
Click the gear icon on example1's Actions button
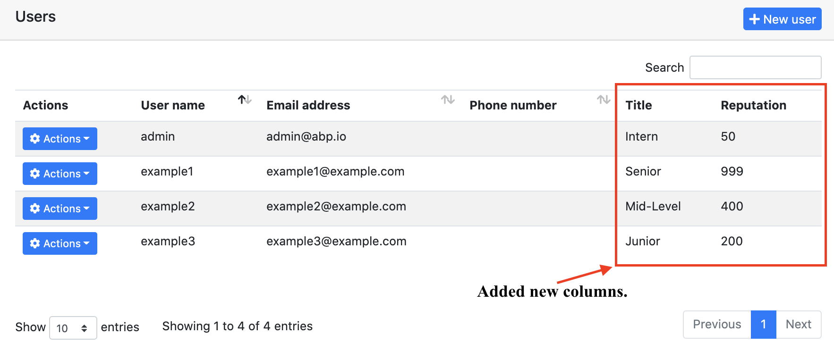coord(35,173)
